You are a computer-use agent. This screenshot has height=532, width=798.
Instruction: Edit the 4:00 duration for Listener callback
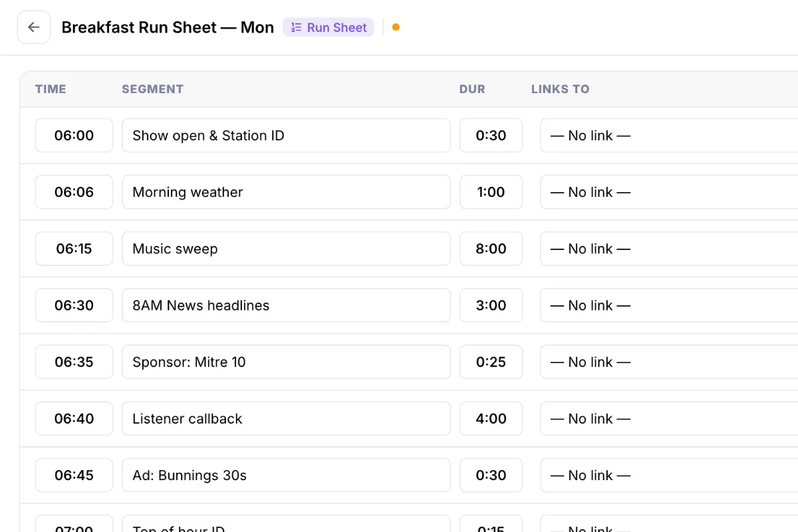[491, 418]
